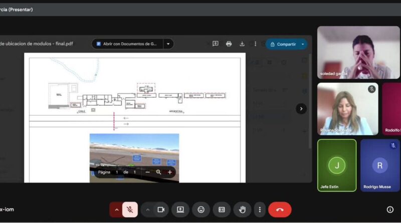Toggle the camera on or off
This screenshot has height=223, width=401.
coord(161,209)
